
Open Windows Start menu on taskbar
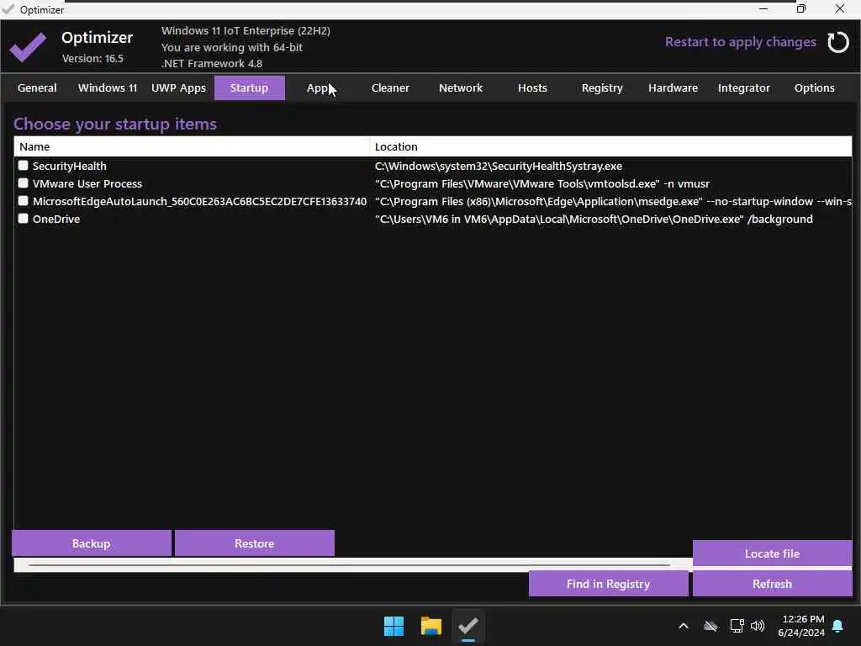pyautogui.click(x=394, y=626)
